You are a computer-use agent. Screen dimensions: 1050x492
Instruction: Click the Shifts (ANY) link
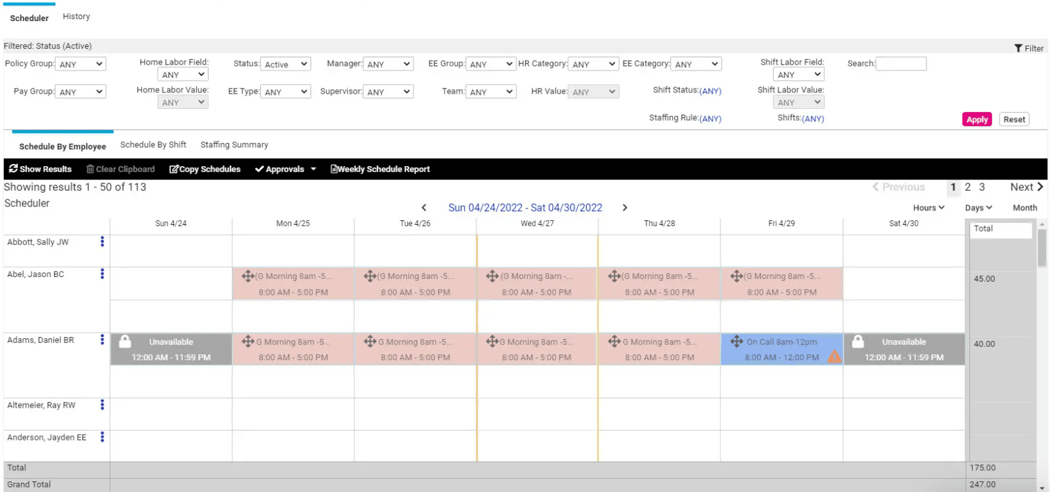pos(813,119)
